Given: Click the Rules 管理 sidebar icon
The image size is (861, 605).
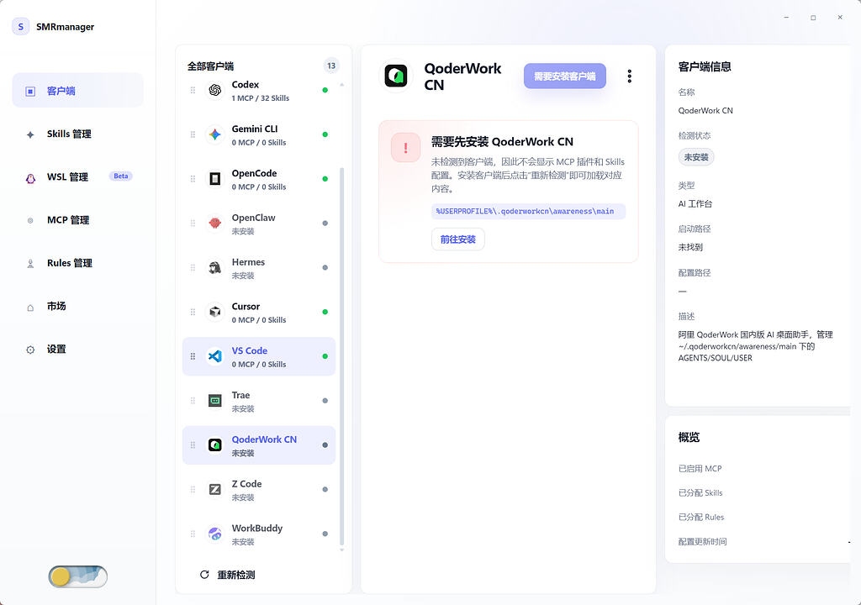Looking at the screenshot, I should click(x=30, y=264).
